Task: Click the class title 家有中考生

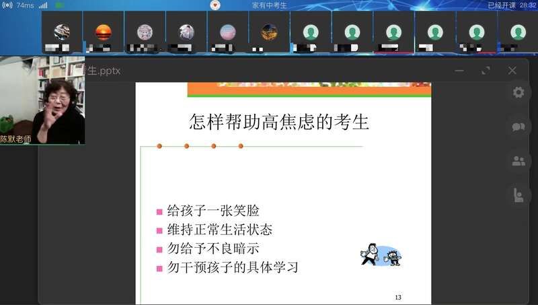Action: coord(269,5)
